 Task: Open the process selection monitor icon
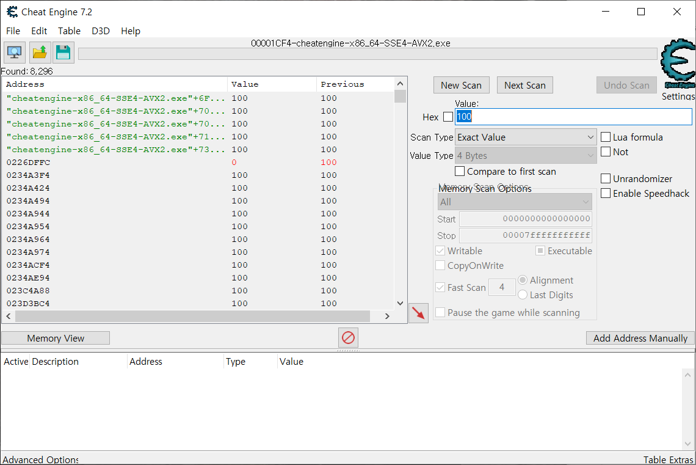pyautogui.click(x=15, y=53)
